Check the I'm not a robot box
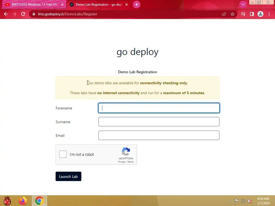Viewport: 275px width, 206px height. pyautogui.click(x=63, y=154)
